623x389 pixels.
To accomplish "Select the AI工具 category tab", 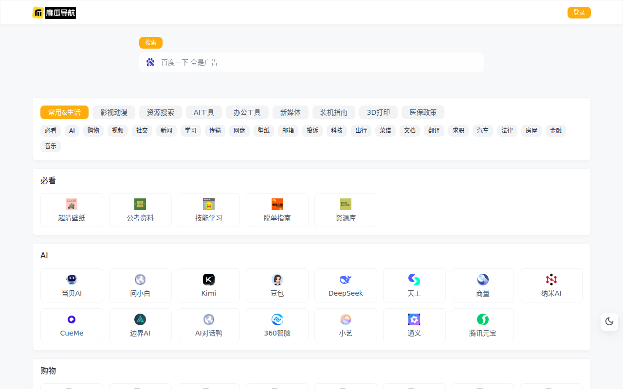I will (204, 112).
